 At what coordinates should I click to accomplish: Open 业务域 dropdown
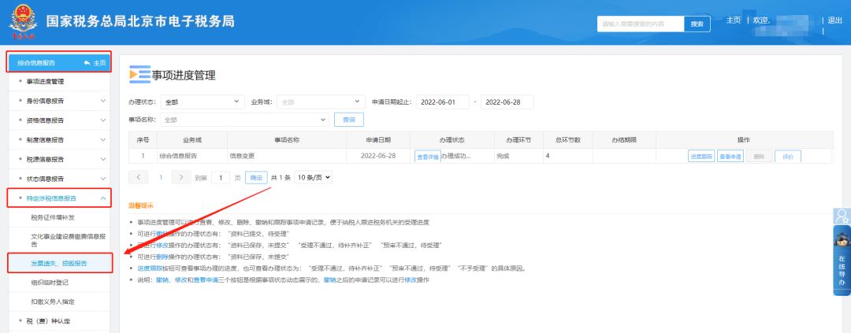tap(321, 102)
